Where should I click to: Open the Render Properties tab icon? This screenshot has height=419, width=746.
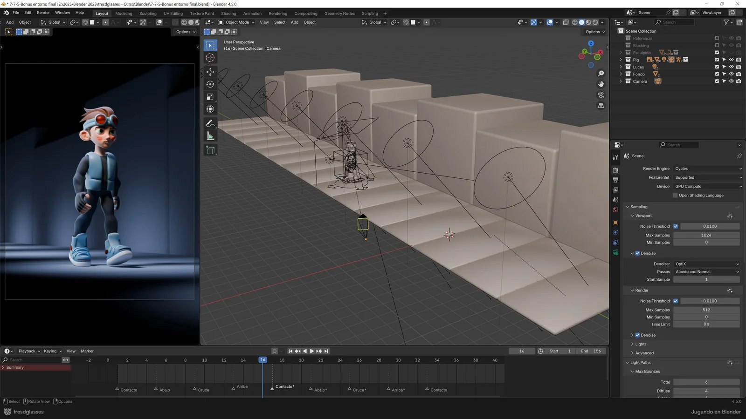click(x=615, y=169)
